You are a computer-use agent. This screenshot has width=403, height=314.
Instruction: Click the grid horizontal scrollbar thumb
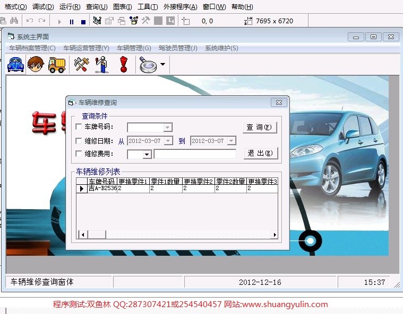(97, 235)
